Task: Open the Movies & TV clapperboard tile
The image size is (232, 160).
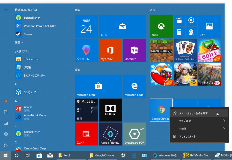Action: click(x=179, y=20)
